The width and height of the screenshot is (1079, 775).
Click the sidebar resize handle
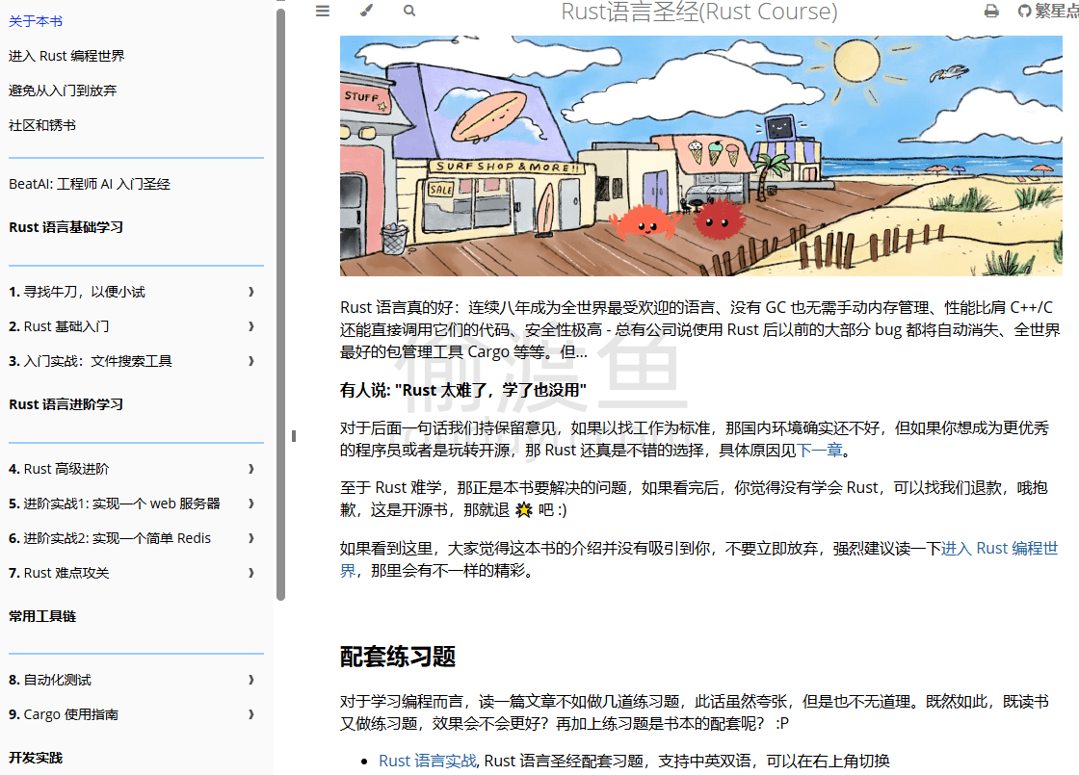coord(294,436)
